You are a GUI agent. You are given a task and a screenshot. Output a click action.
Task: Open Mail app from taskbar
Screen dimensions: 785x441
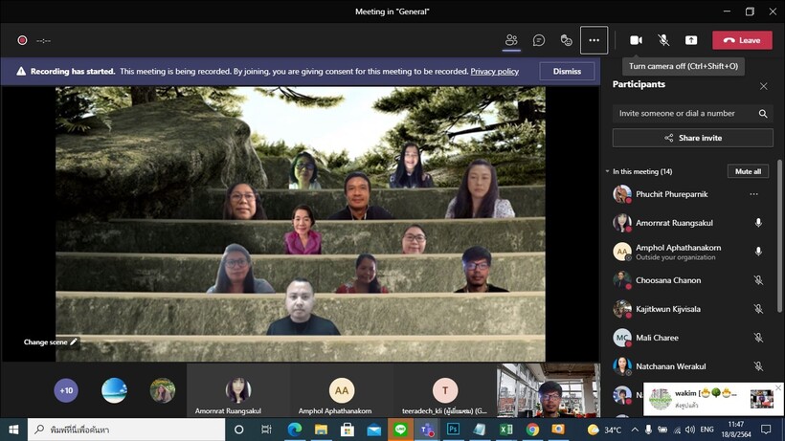click(x=374, y=430)
